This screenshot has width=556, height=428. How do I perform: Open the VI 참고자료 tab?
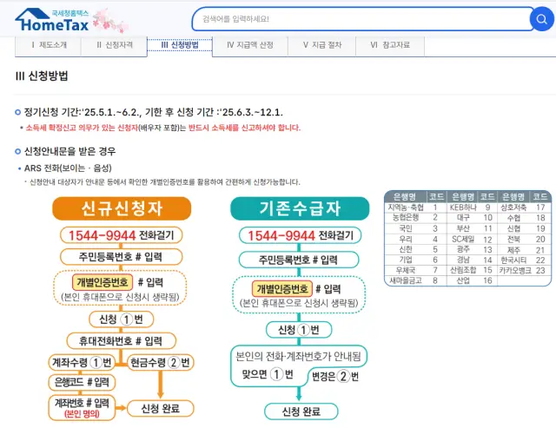390,45
